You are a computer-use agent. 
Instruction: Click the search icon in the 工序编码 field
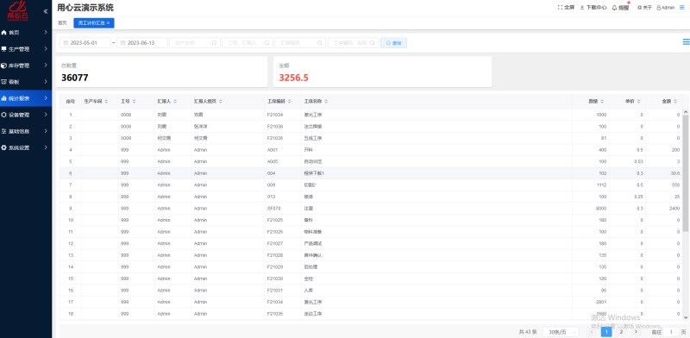373,43
